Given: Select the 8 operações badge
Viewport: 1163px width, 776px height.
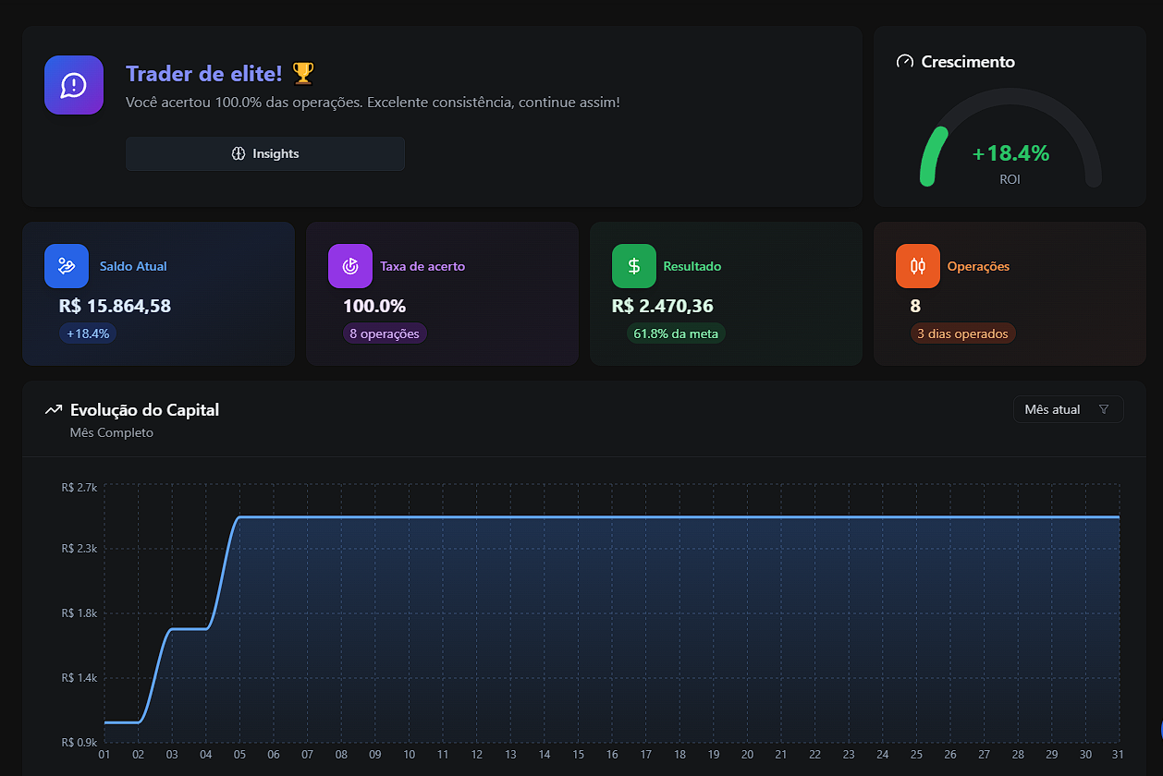Looking at the screenshot, I should [385, 333].
